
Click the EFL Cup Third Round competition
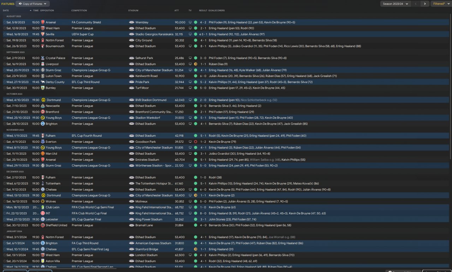click(x=85, y=82)
